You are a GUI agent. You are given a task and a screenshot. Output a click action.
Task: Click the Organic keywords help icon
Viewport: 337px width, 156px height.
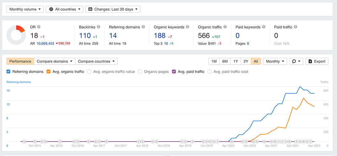coord(187,27)
